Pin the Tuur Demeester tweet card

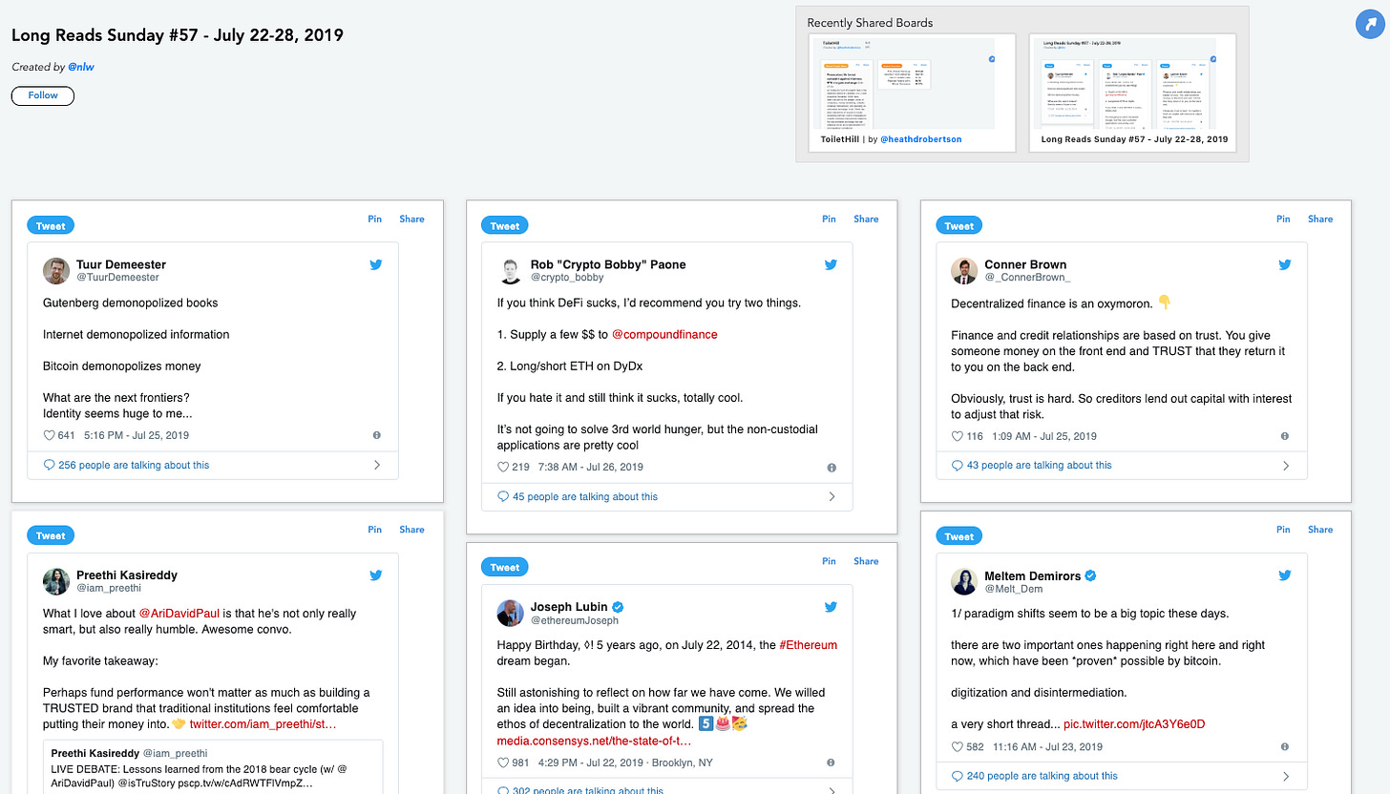374,219
